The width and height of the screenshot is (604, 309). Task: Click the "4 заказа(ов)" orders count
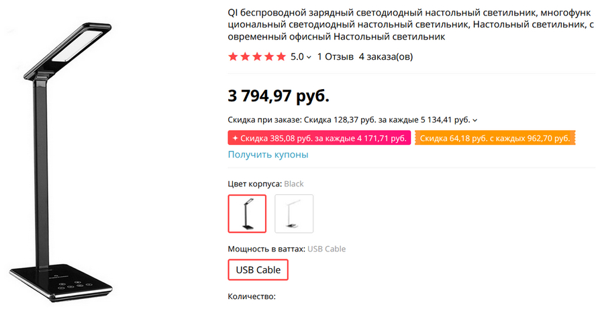tap(386, 57)
